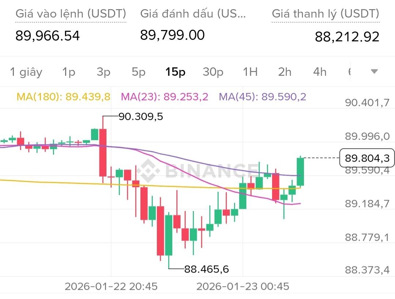This screenshot has height=299, width=395.
Task: Open MA(45) indicator settings
Action: (x=263, y=97)
